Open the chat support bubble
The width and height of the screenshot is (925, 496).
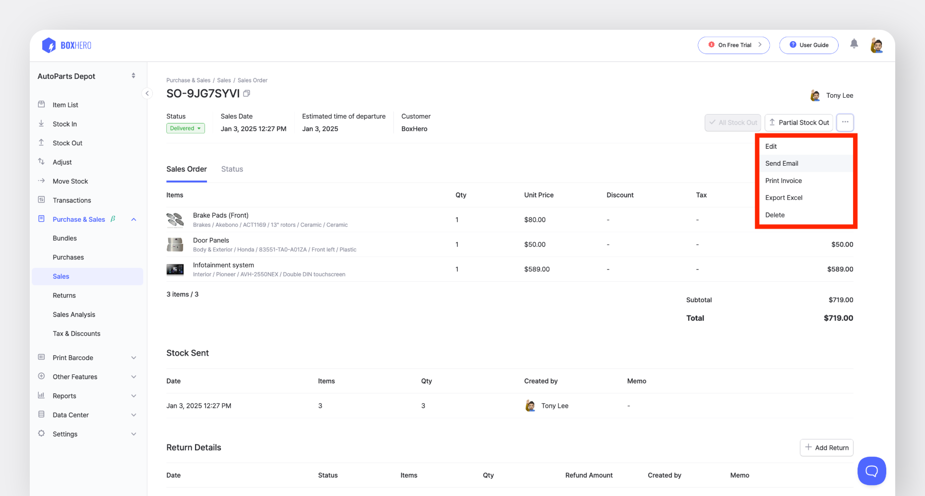pos(871,471)
